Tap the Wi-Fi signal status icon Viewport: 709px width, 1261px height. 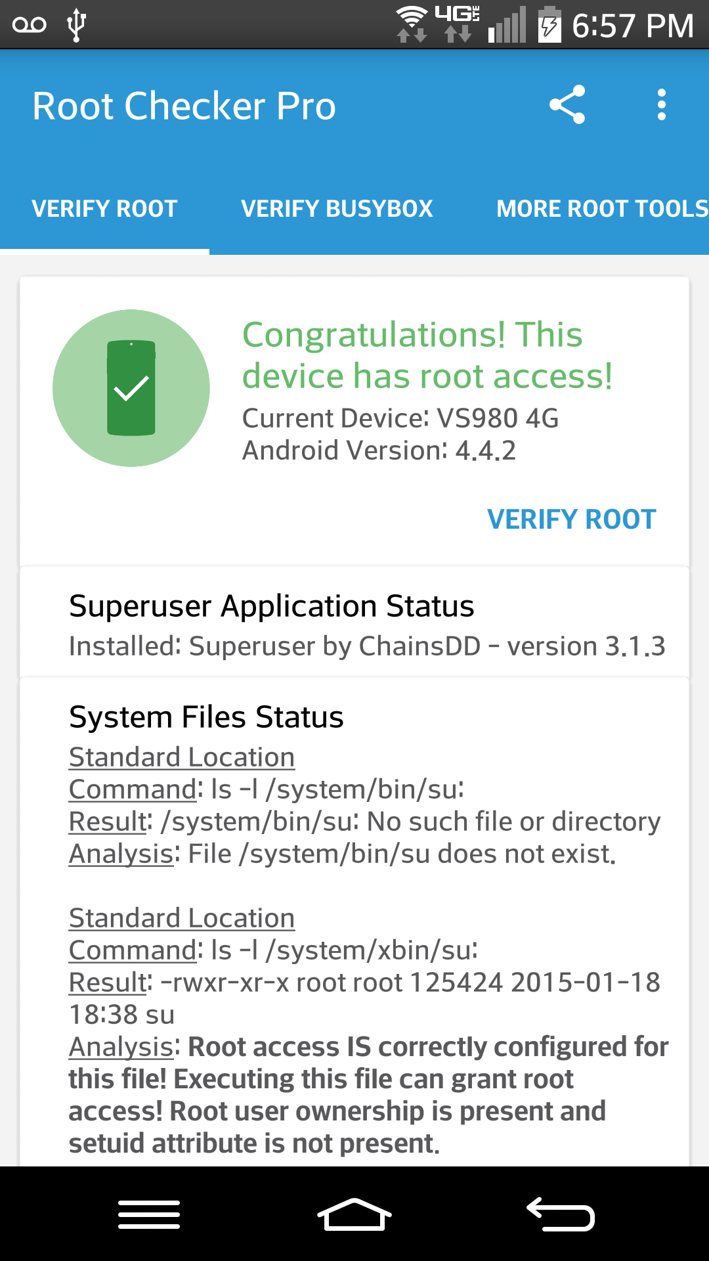coord(412,24)
